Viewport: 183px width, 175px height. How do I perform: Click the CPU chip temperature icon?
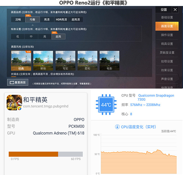pos(106,105)
